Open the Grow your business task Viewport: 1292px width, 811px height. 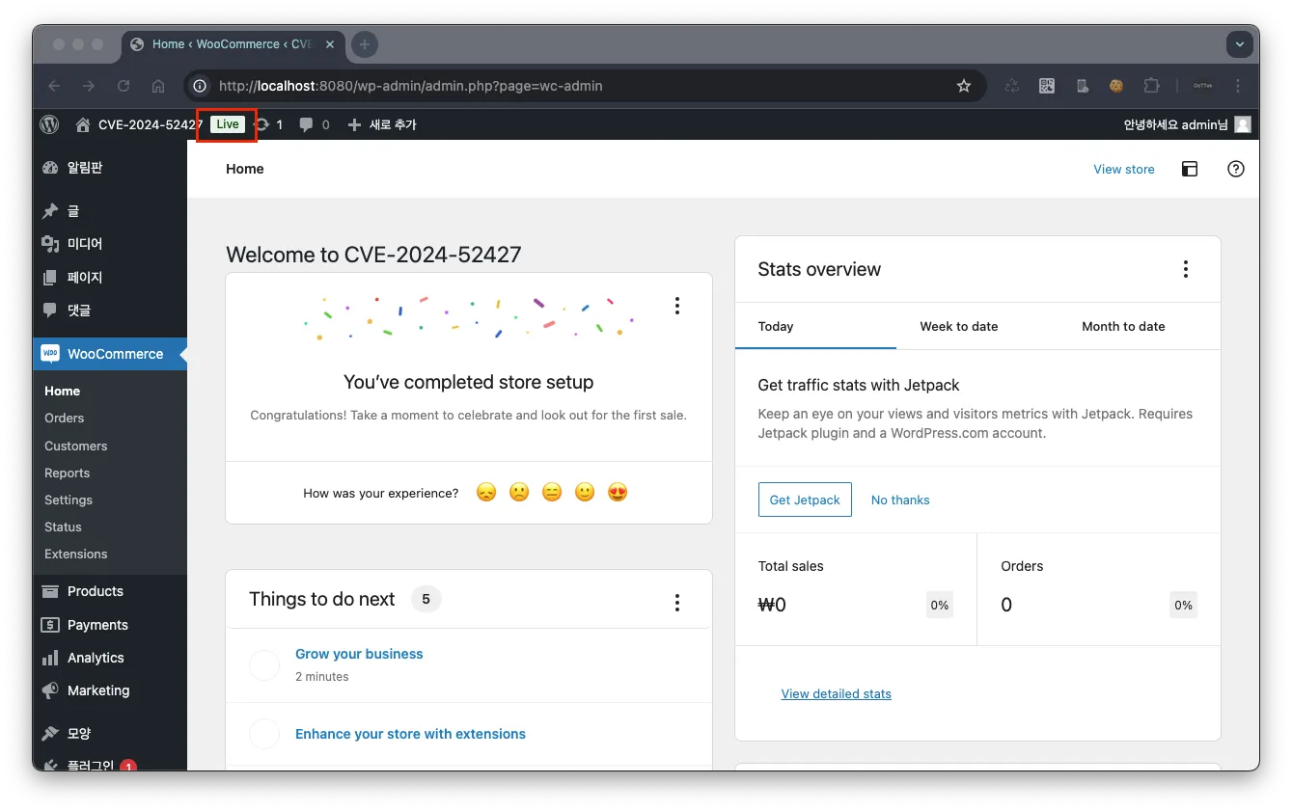point(359,654)
